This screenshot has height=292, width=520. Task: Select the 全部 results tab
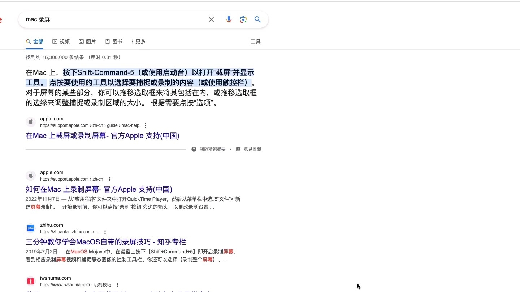[x=35, y=41]
